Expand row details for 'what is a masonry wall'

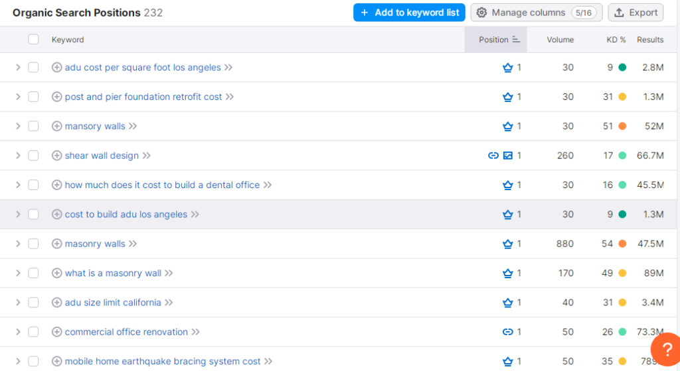click(x=18, y=273)
